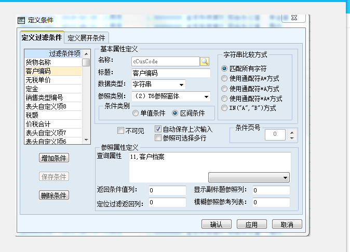The image size is (350, 252).
Task: Select 货物名称 in filter list
Action: 53,62
